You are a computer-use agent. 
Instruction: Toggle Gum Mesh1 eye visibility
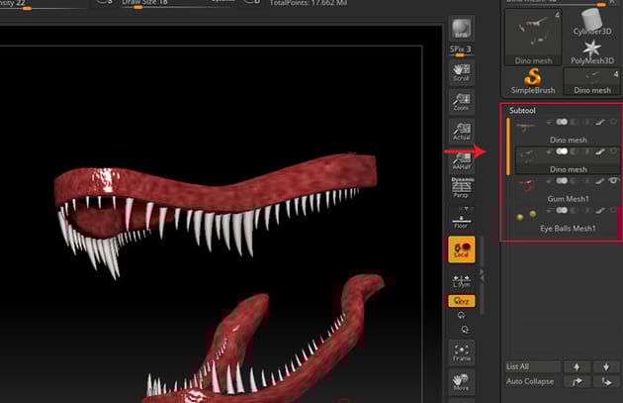click(614, 181)
